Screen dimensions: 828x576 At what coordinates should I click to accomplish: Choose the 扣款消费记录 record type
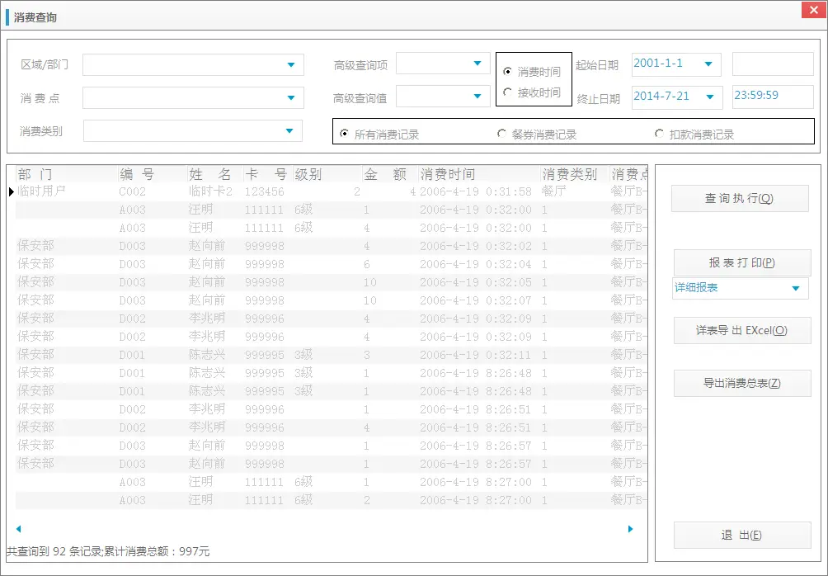659,133
